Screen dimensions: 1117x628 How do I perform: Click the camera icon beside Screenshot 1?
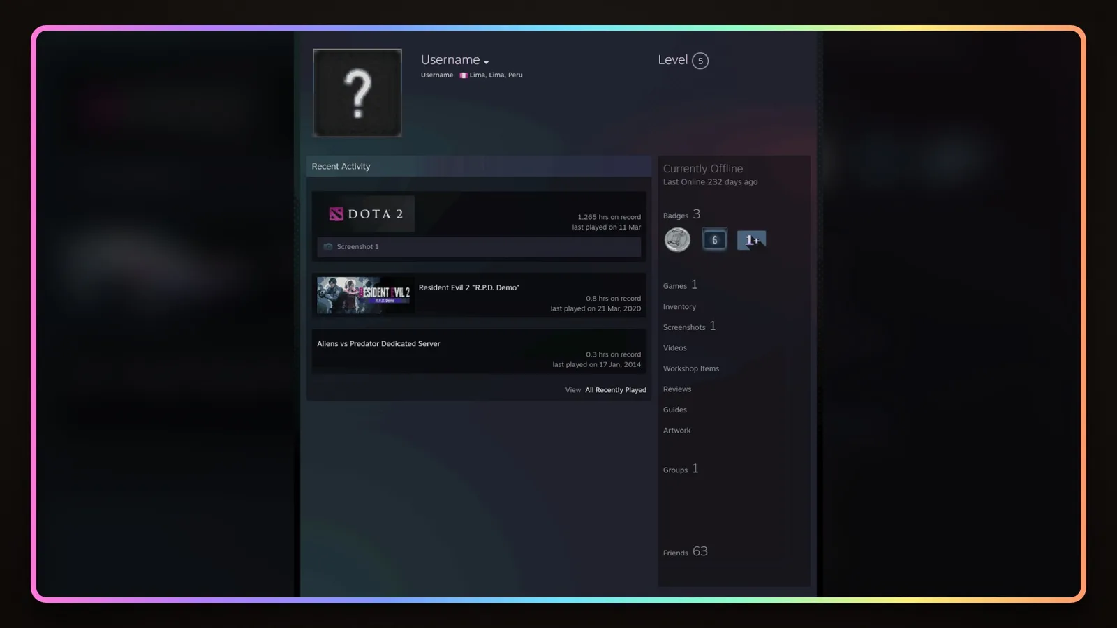coord(328,247)
